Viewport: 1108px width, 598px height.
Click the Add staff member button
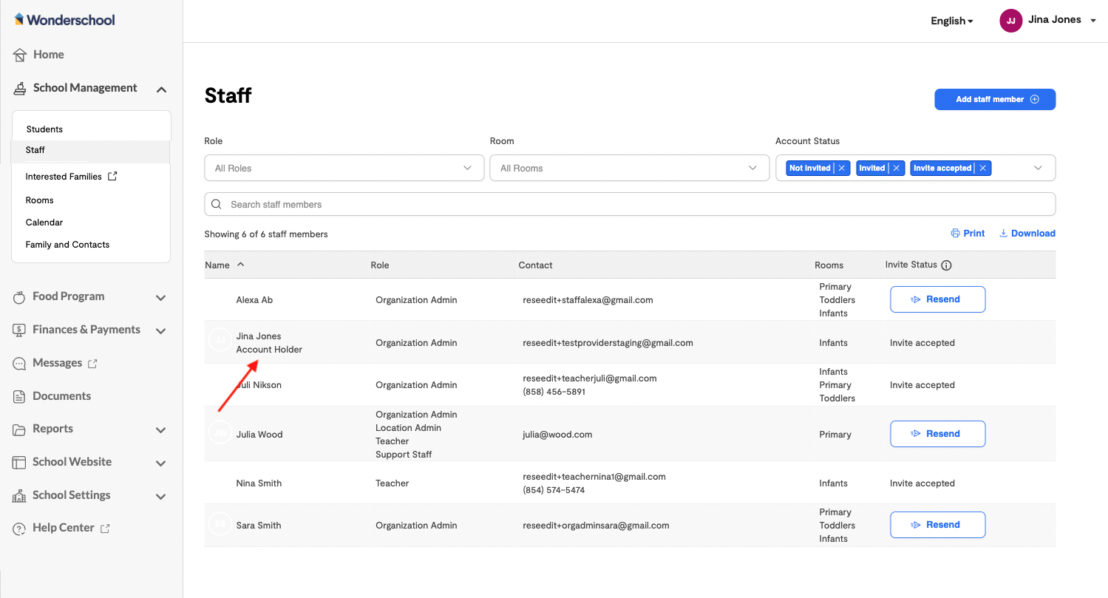coord(995,99)
